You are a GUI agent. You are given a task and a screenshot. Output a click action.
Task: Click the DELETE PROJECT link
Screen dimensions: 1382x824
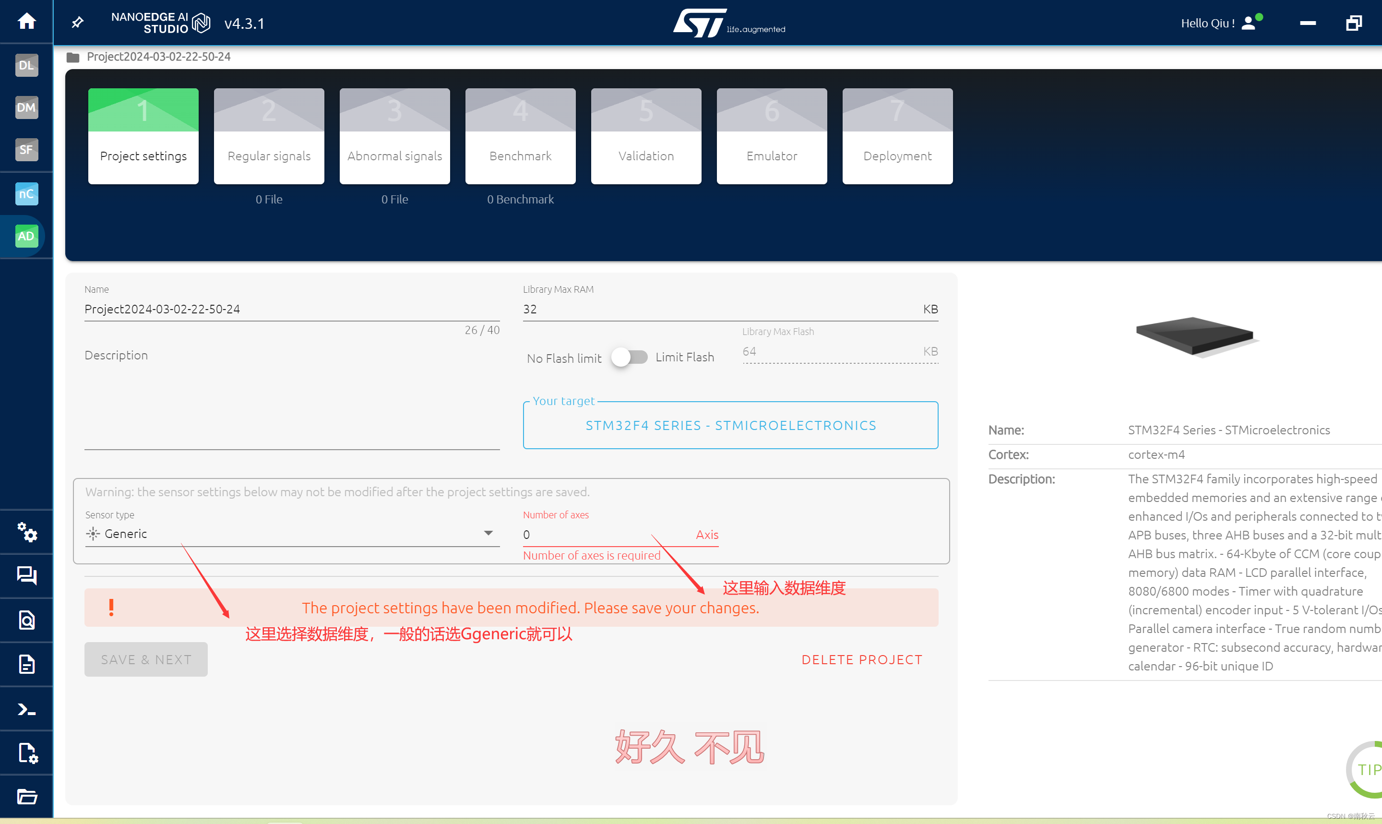click(x=861, y=660)
